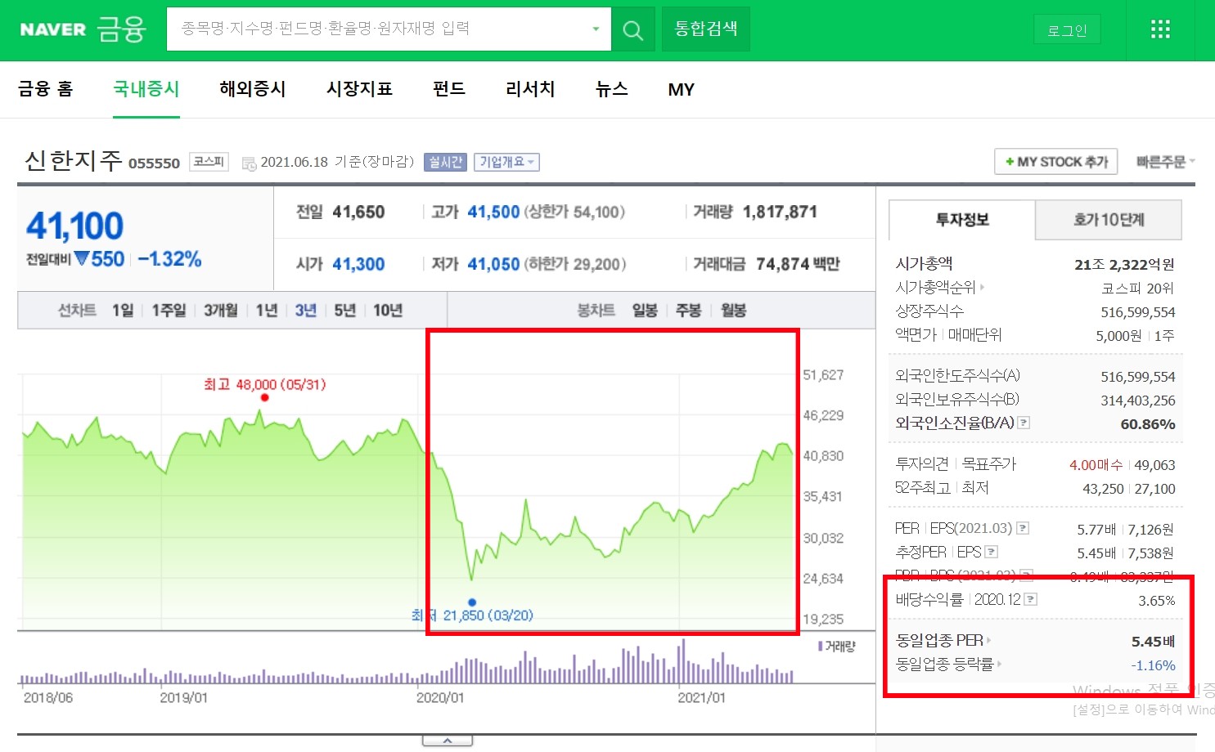
Task: Expand the 빠른주문 dropdown
Action: coord(1165,161)
